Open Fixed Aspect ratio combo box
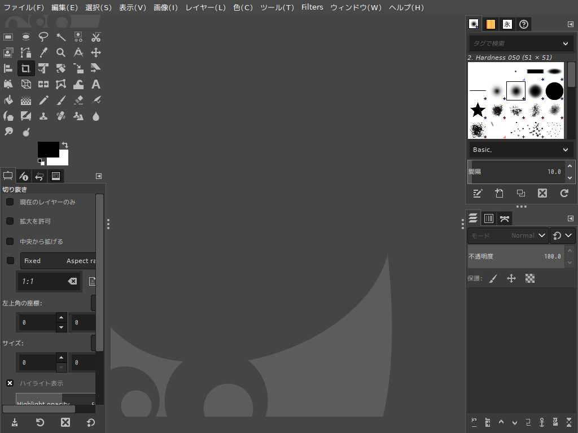 (58, 261)
